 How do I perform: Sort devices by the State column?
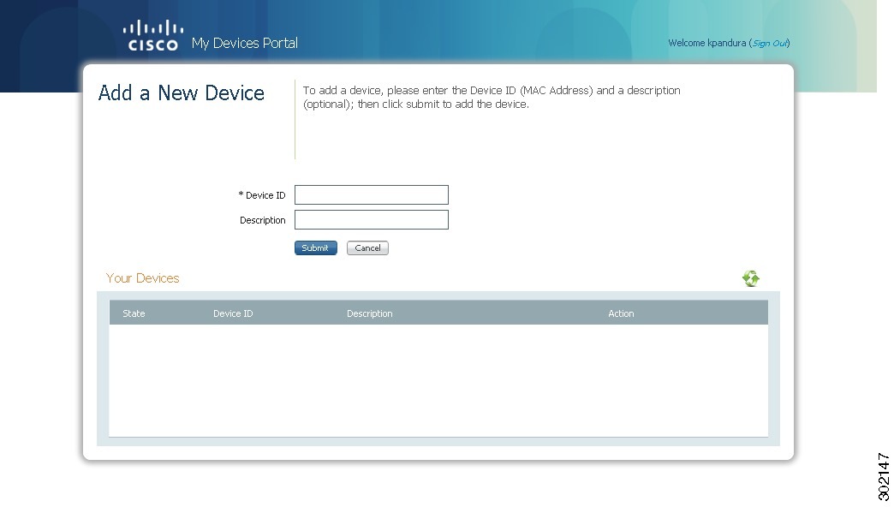pos(134,313)
